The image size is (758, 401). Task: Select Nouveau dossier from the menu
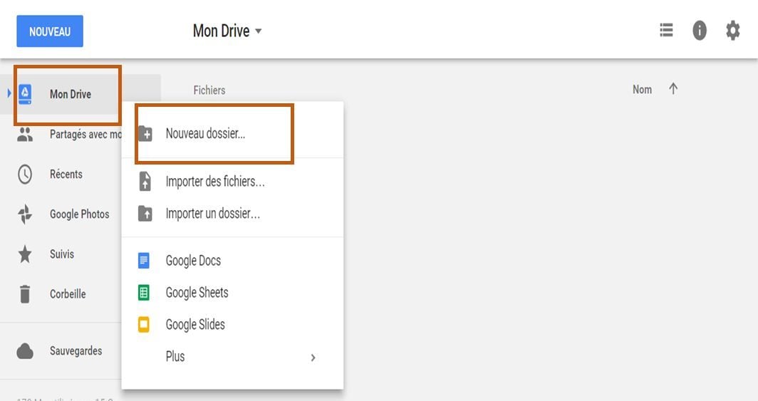(205, 133)
